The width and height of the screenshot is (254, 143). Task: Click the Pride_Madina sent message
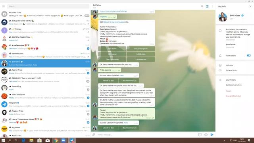tap(110, 70)
